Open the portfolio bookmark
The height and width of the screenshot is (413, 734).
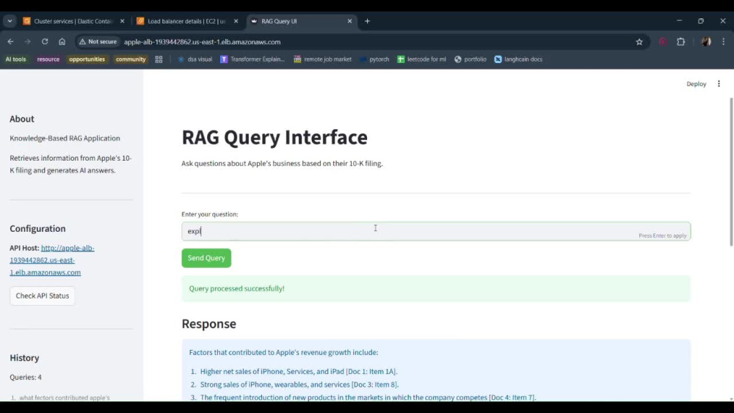(x=470, y=59)
